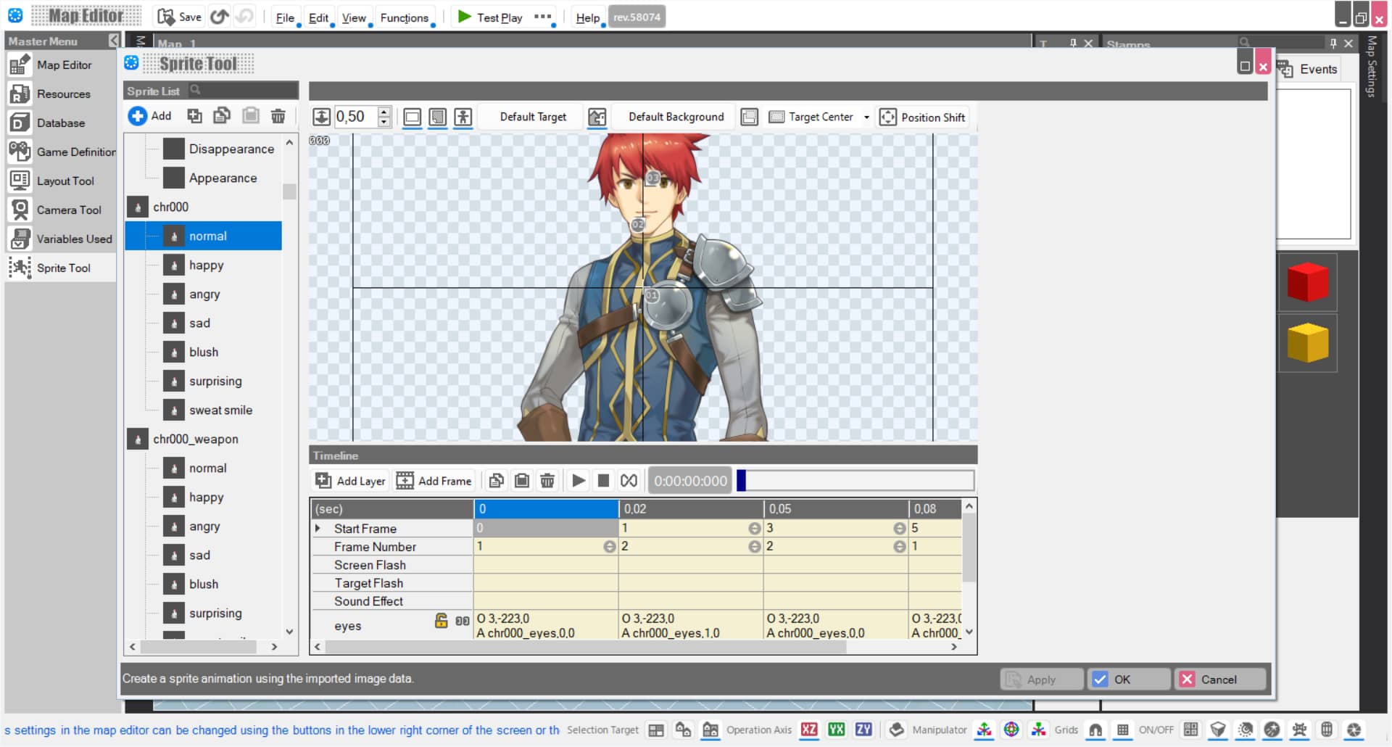Open the Target Center dropdown arrow
Viewport: 1392px width, 747px height.
pos(866,117)
